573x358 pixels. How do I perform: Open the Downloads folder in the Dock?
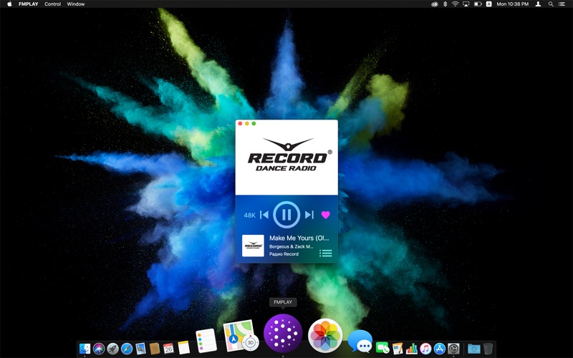(474, 349)
